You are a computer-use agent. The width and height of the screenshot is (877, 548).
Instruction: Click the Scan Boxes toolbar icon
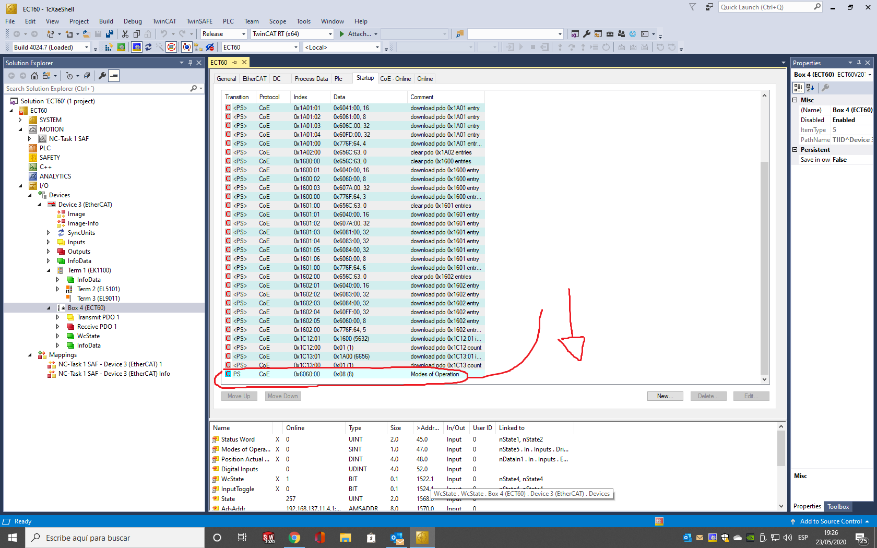click(160, 47)
